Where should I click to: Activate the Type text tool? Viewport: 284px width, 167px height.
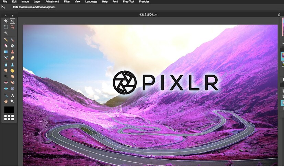tap(12, 95)
